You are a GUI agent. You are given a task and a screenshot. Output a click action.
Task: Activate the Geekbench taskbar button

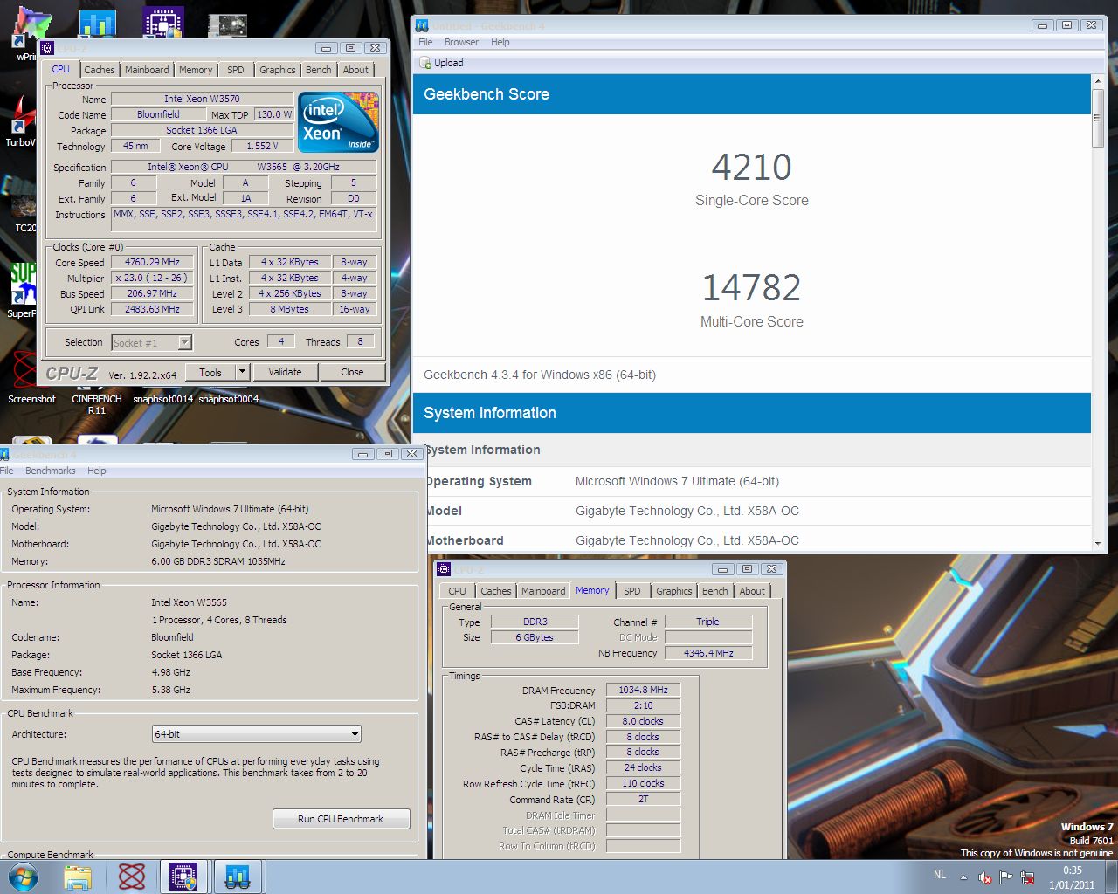point(238,877)
